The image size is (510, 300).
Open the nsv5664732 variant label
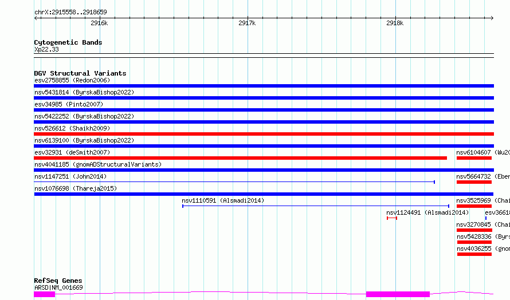pyautogui.click(x=473, y=176)
